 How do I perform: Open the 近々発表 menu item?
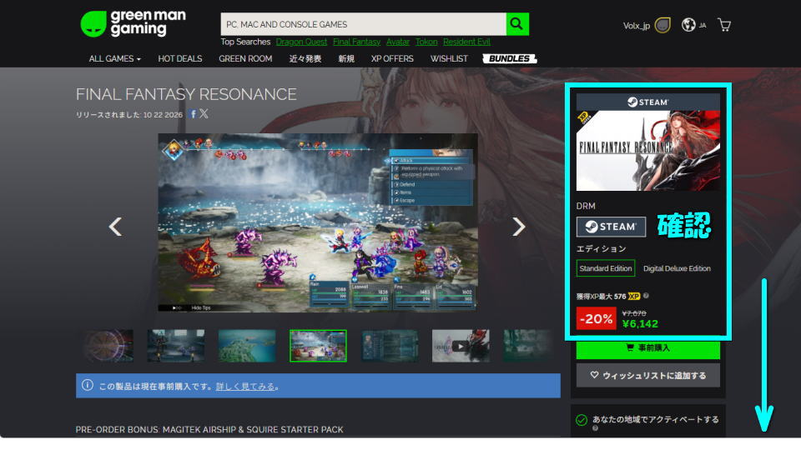(305, 58)
